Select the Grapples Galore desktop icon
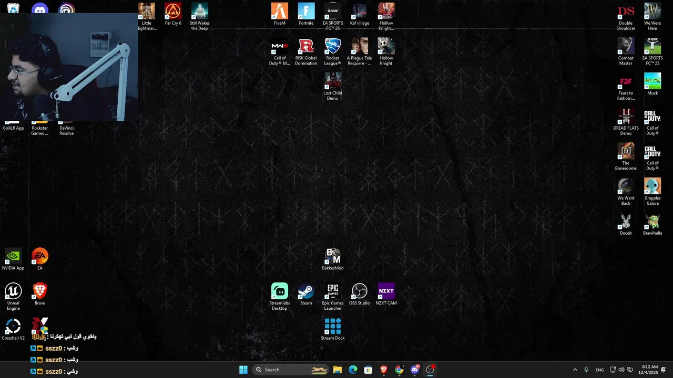Screen dimensions: 673x378 coord(652,192)
